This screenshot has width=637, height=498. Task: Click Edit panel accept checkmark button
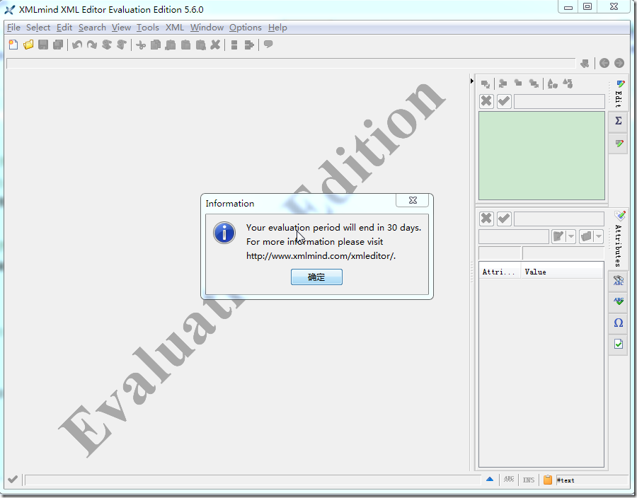click(x=504, y=100)
